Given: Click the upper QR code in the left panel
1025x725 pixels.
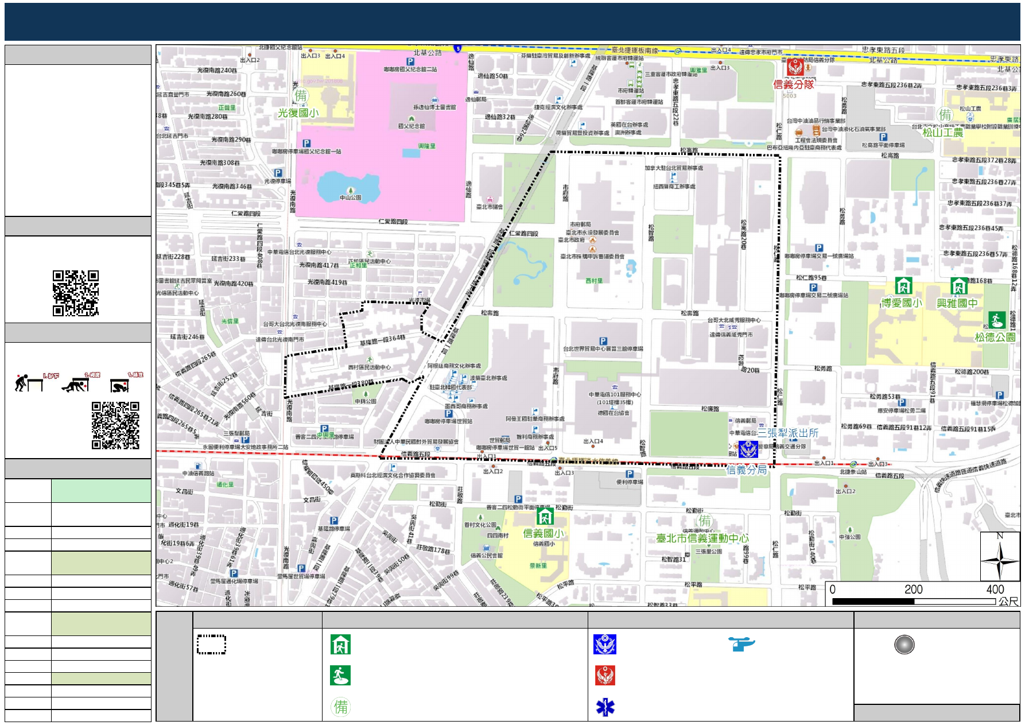Looking at the screenshot, I should click(x=76, y=293).
